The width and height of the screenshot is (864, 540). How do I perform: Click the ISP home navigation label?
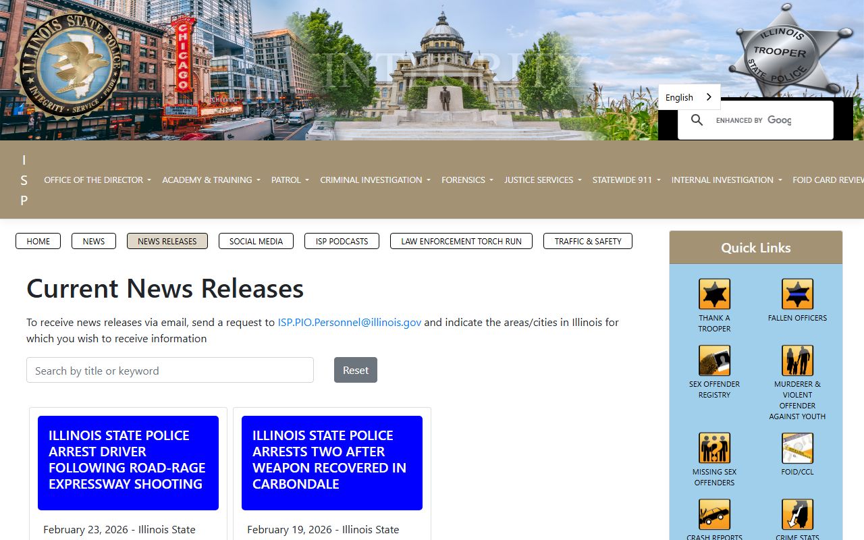click(24, 180)
